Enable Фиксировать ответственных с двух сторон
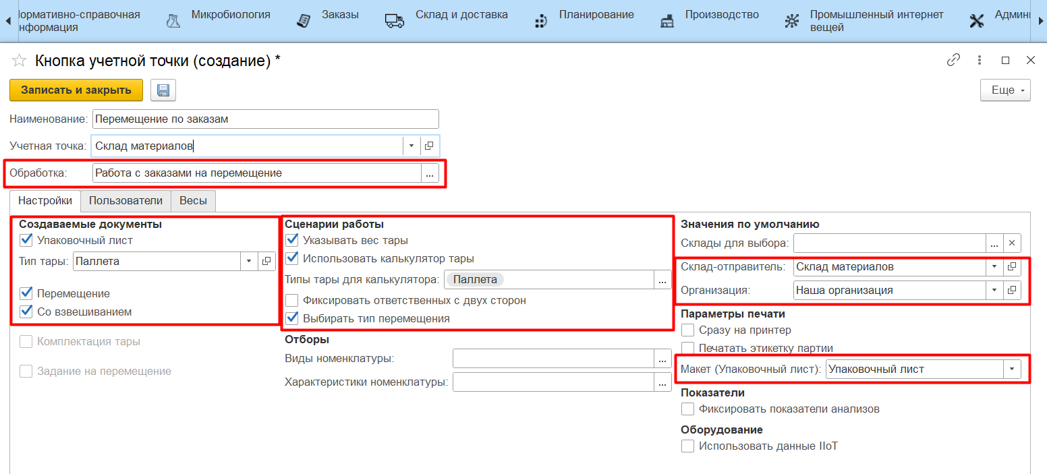 (292, 301)
